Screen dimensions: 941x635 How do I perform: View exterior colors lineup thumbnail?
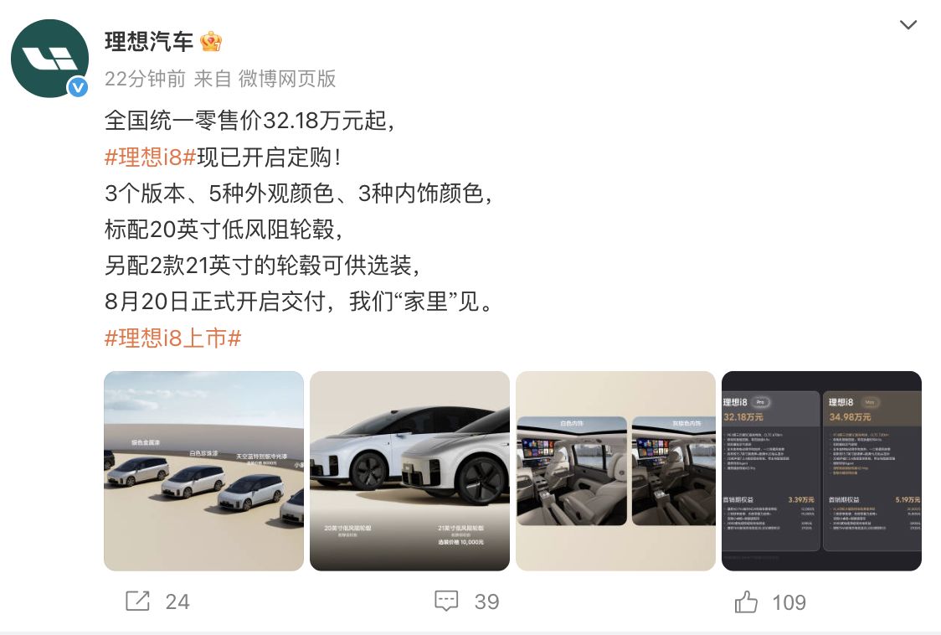[204, 471]
